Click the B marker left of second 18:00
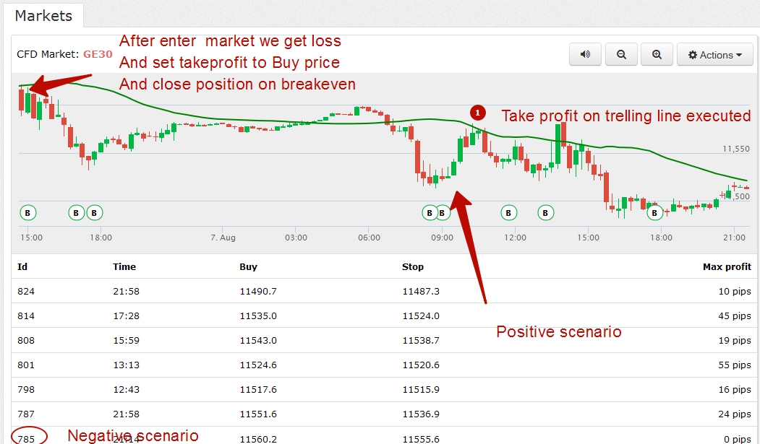Viewport: 760px width, 444px height. point(654,213)
